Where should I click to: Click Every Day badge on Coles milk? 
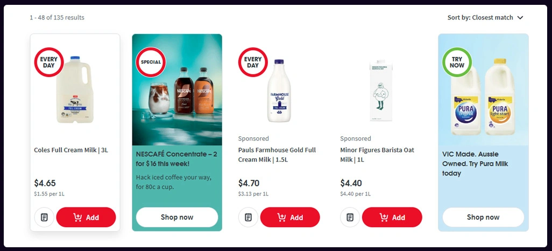pyautogui.click(x=49, y=62)
